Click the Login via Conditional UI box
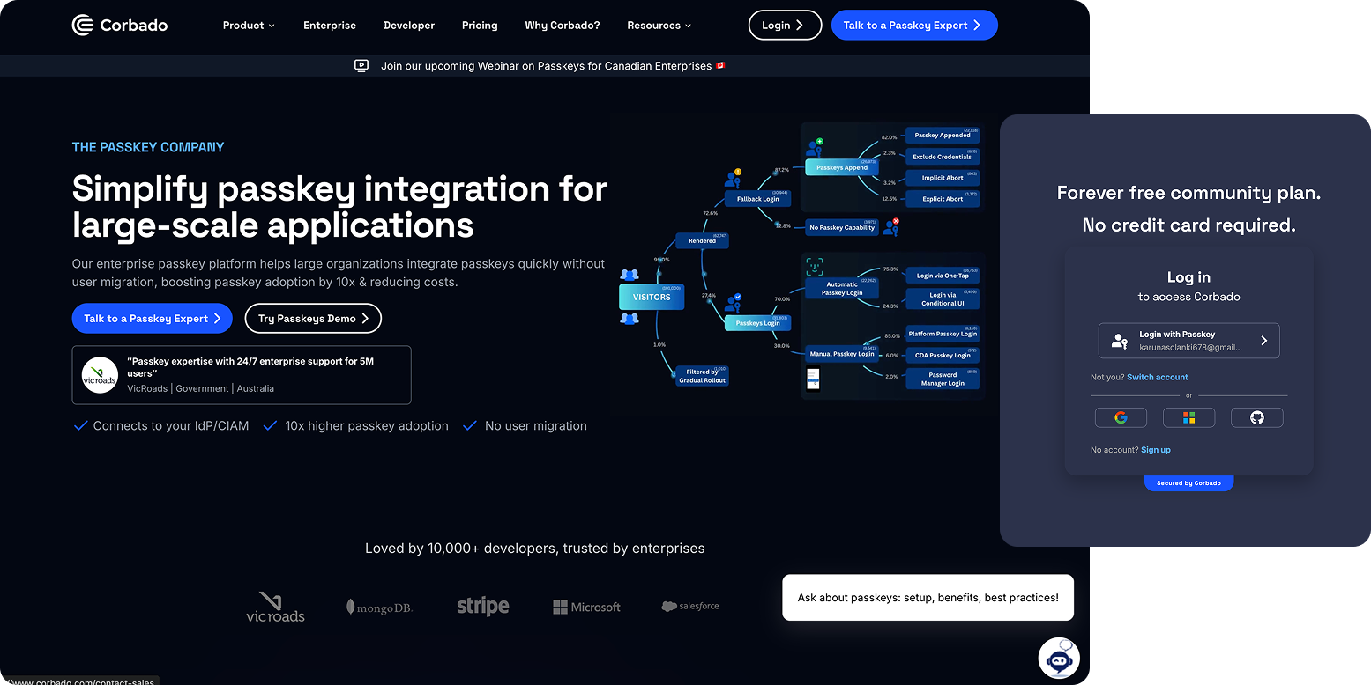Image resolution: width=1371 pixels, height=685 pixels. coord(943,299)
